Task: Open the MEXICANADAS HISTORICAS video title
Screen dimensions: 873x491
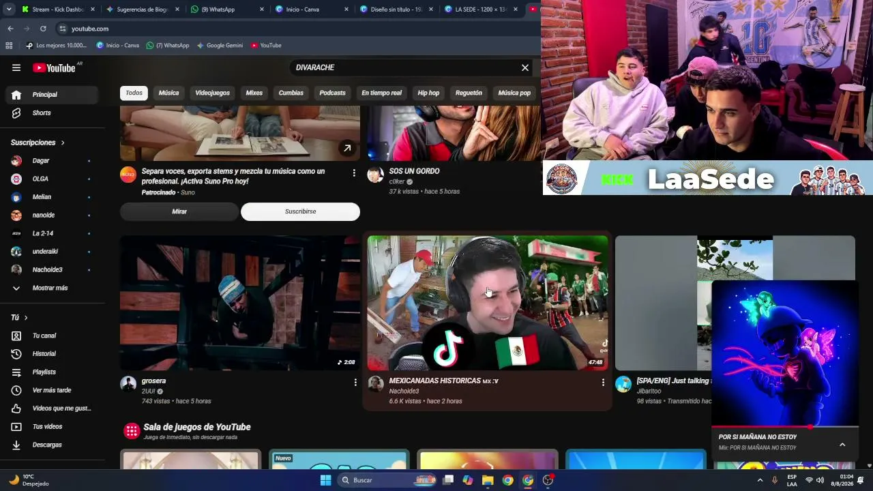Action: [443, 381]
